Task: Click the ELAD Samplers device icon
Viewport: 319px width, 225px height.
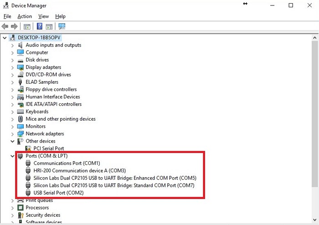Action: [x=21, y=82]
